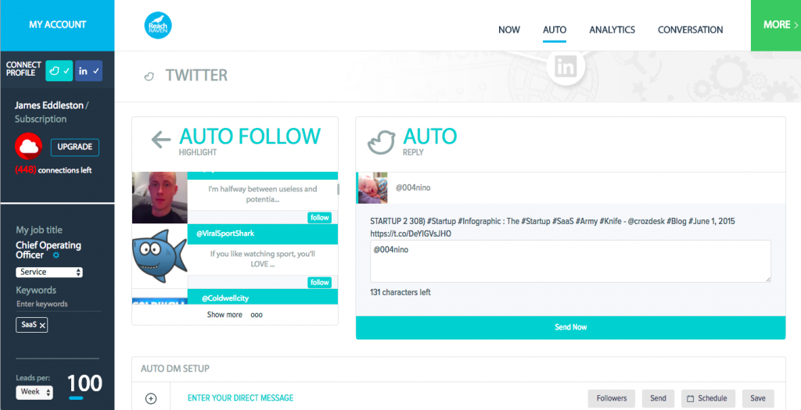This screenshot has height=410, width=801.
Task: Click the large LinkedIn circle icon
Action: [566, 67]
